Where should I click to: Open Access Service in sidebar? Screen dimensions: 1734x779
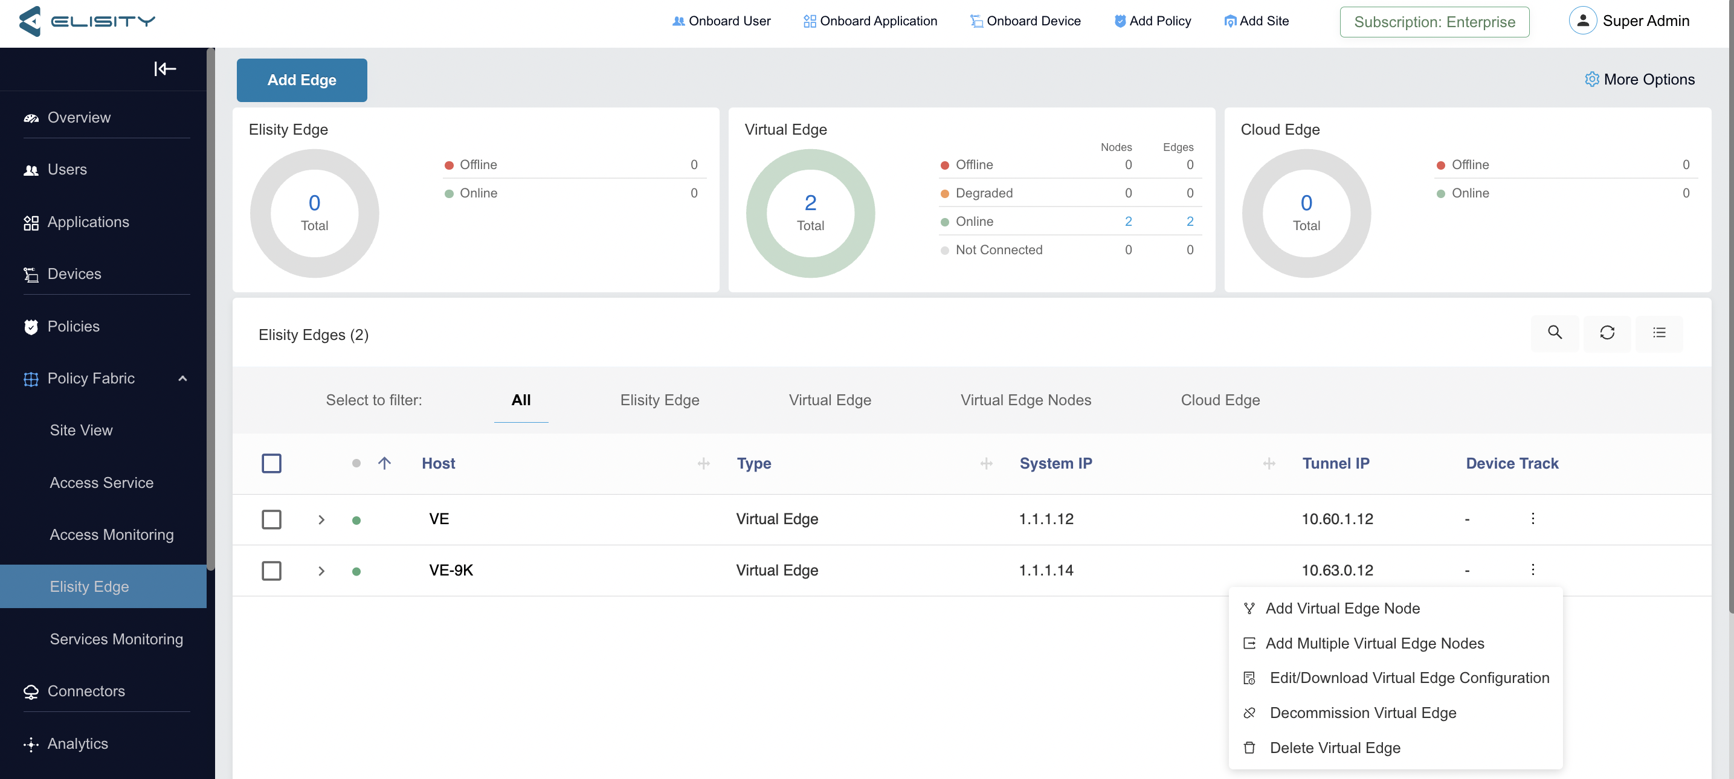[x=102, y=483]
